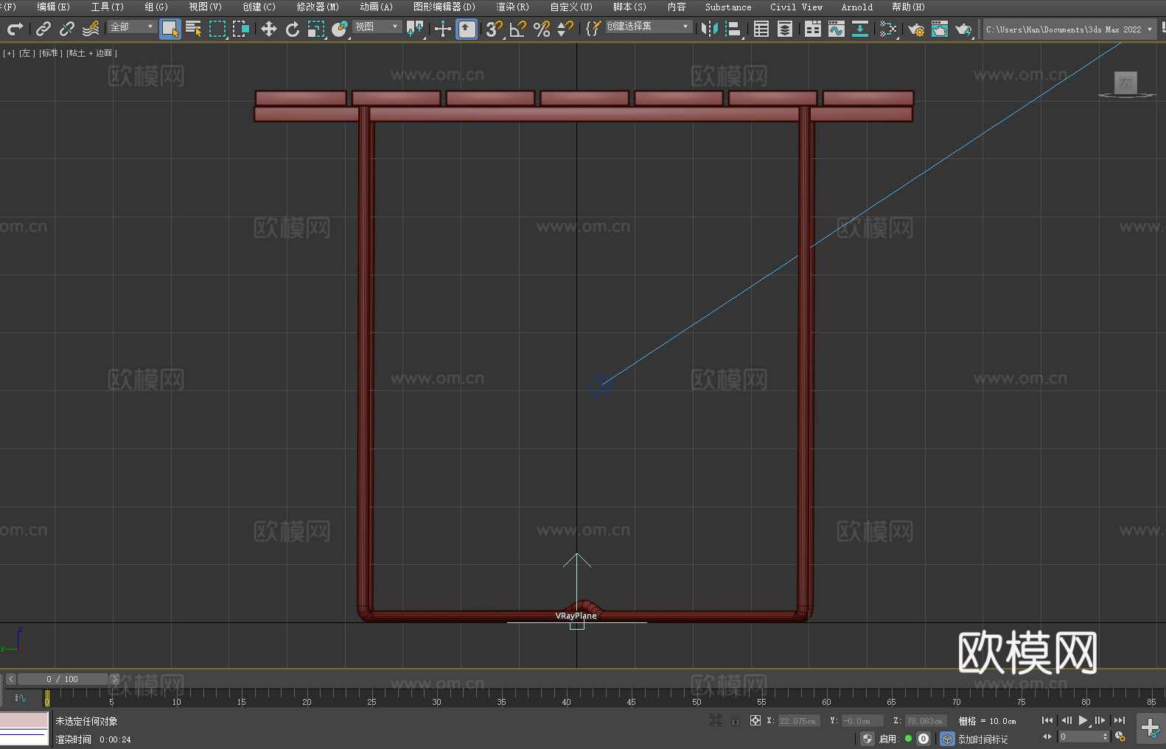Open the 组(G) menu

click(x=156, y=7)
